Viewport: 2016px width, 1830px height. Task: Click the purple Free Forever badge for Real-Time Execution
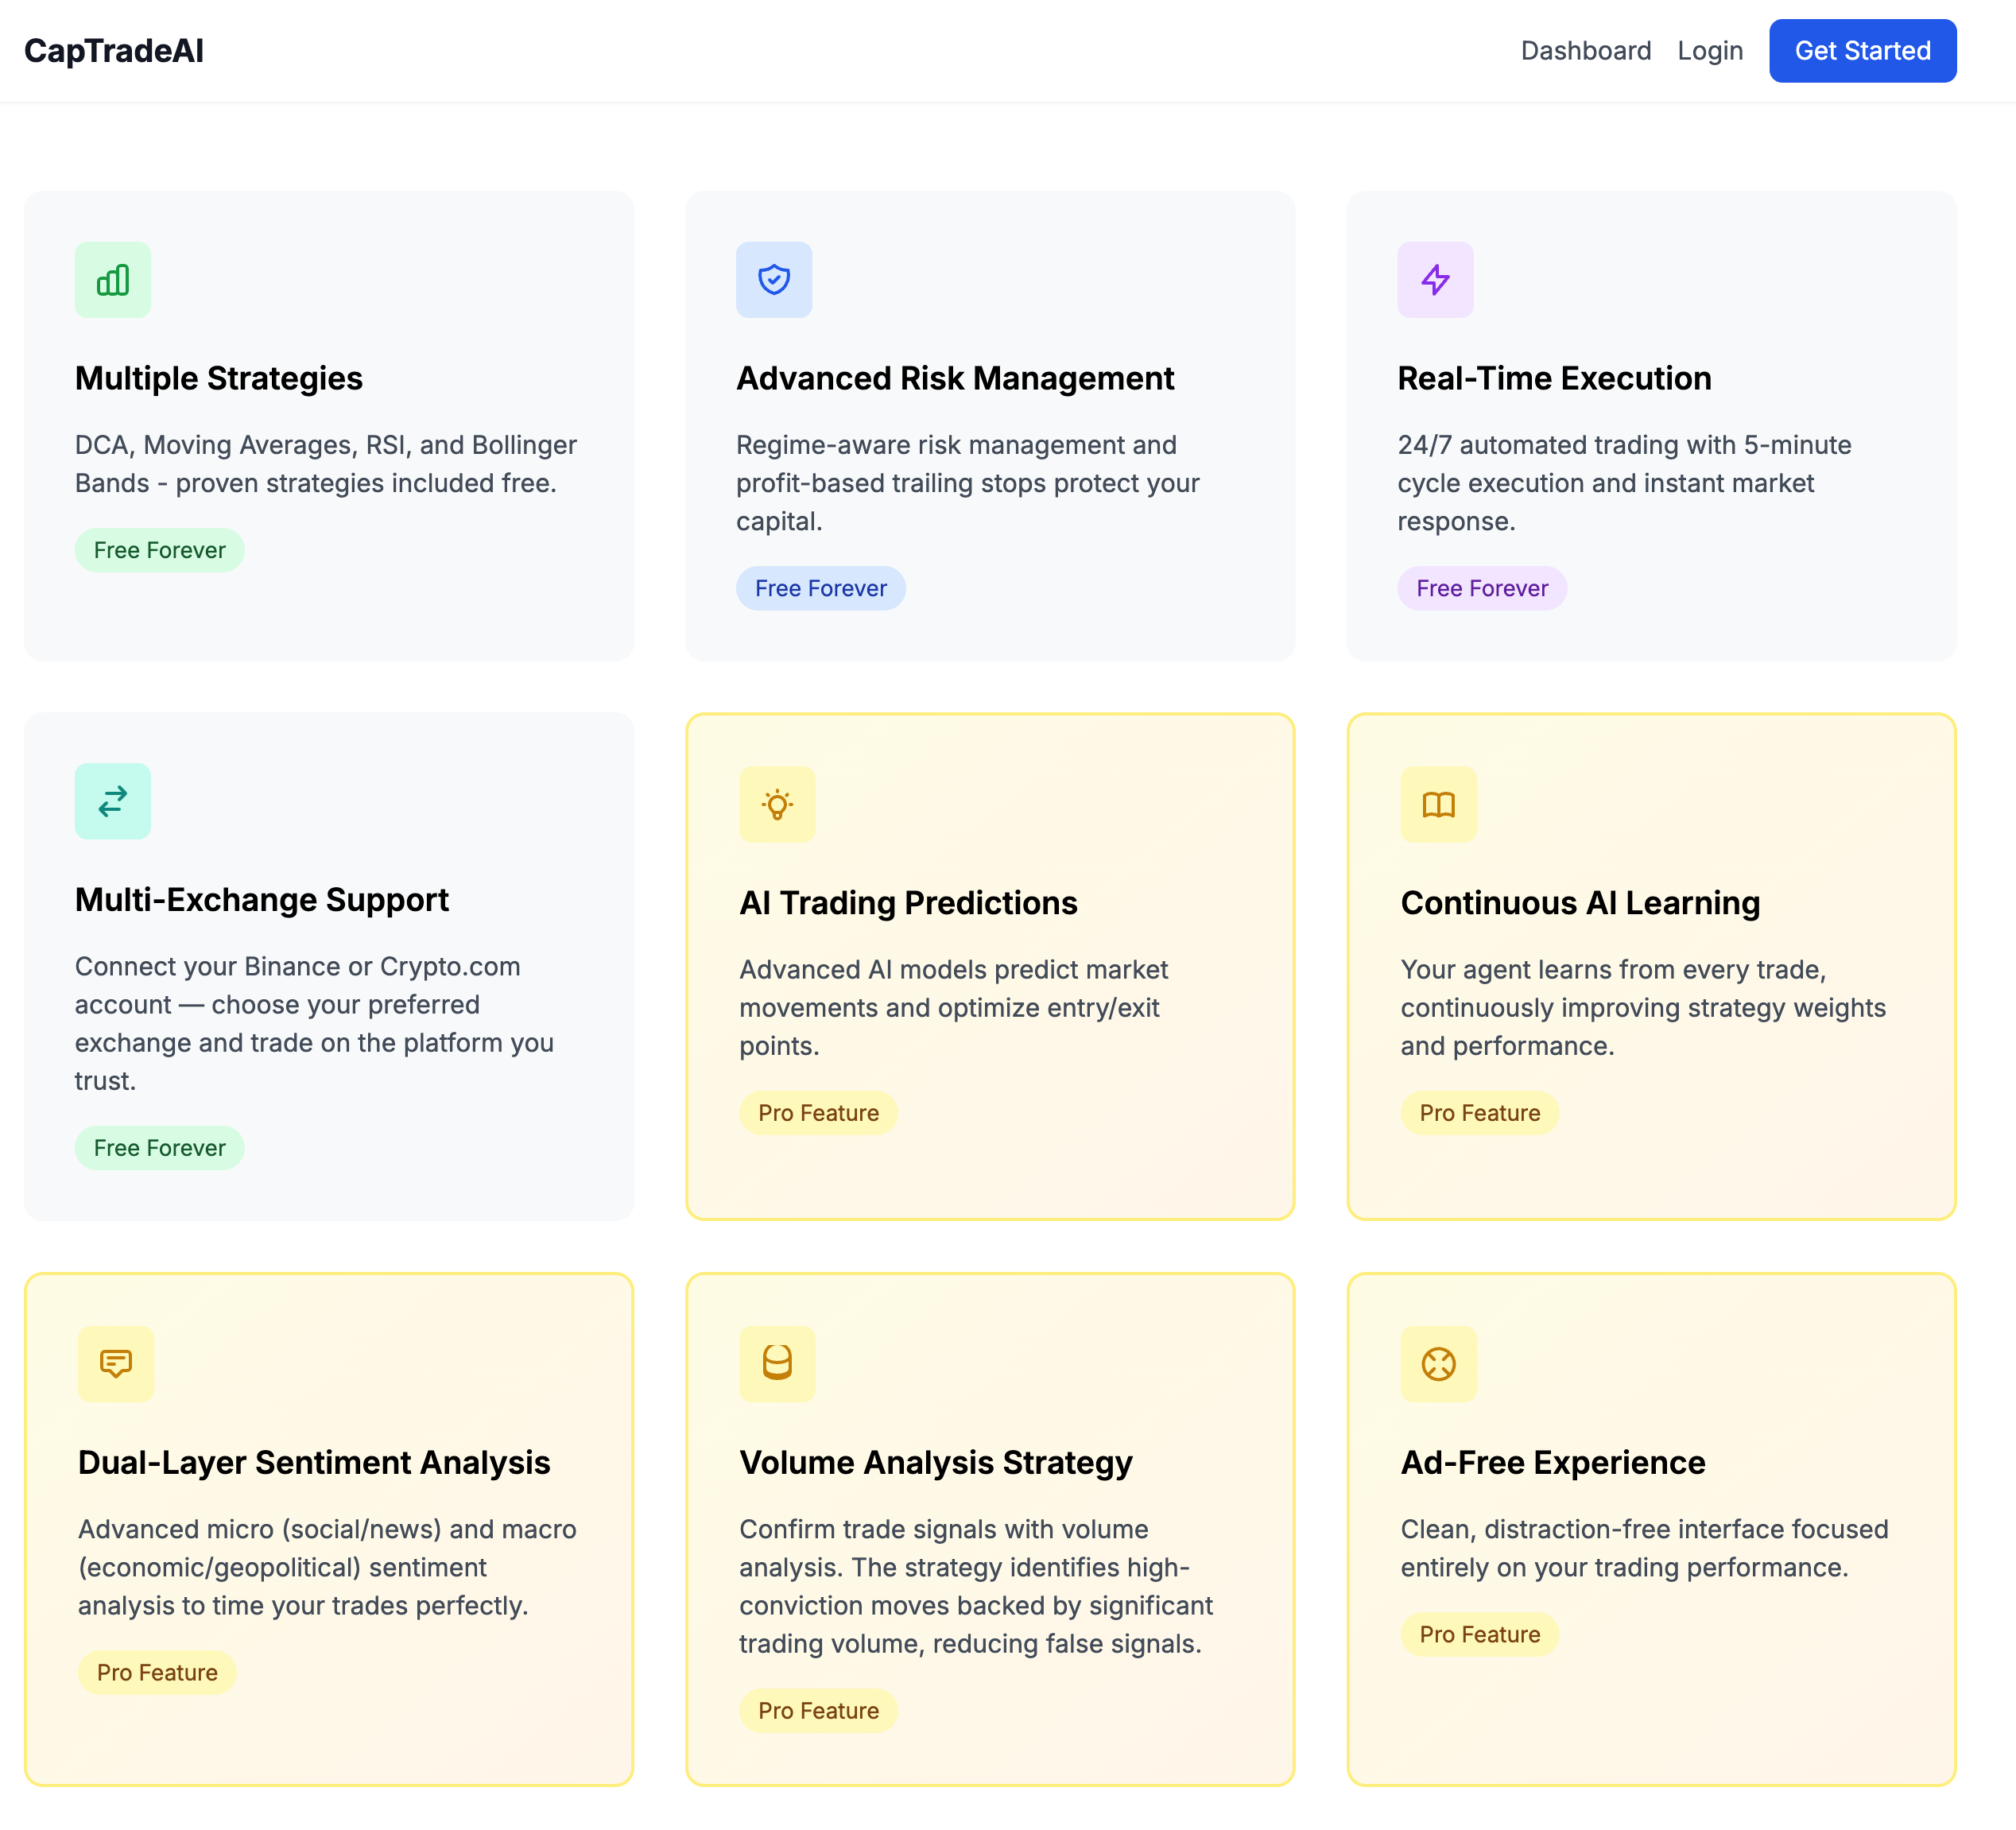tap(1481, 588)
